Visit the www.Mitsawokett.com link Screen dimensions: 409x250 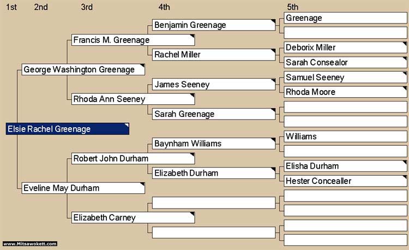(x=30, y=244)
